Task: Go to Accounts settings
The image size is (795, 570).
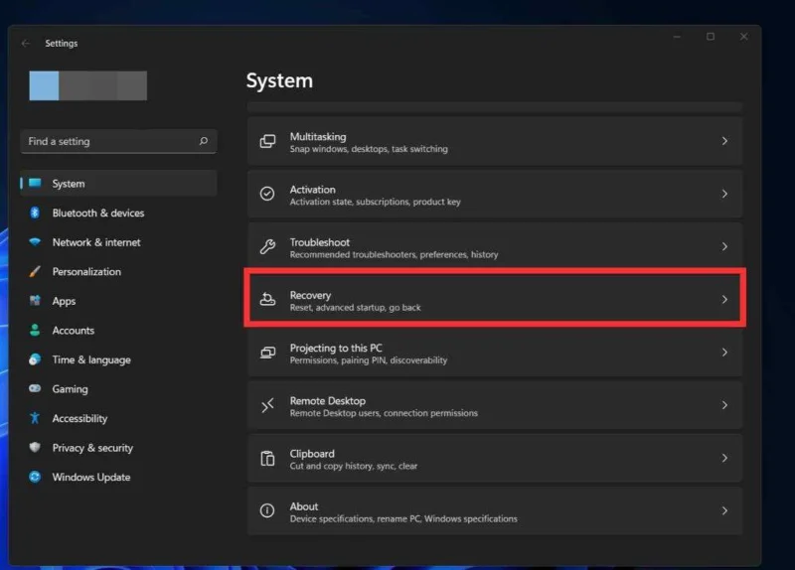Action: click(x=118, y=331)
